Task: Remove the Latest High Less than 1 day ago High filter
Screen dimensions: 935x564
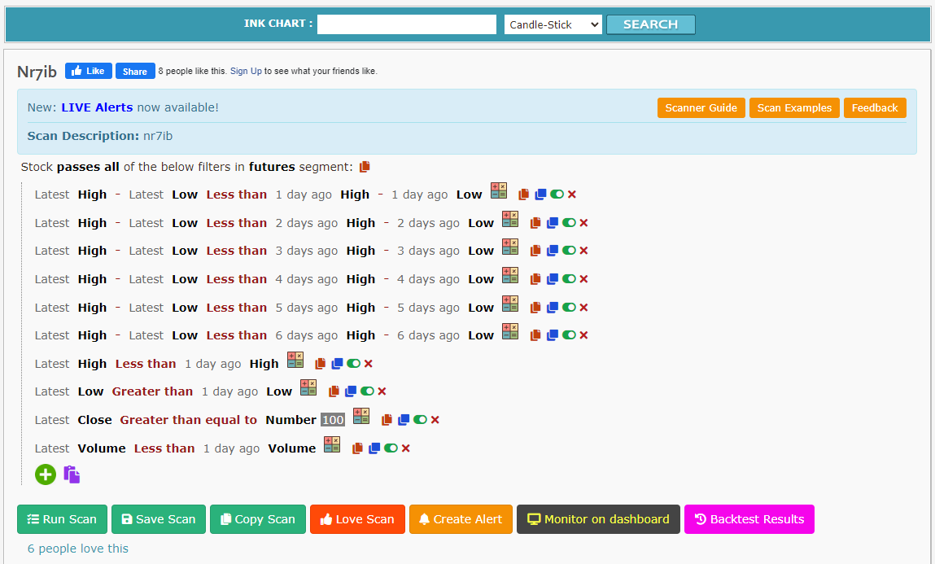Action: [x=368, y=364]
